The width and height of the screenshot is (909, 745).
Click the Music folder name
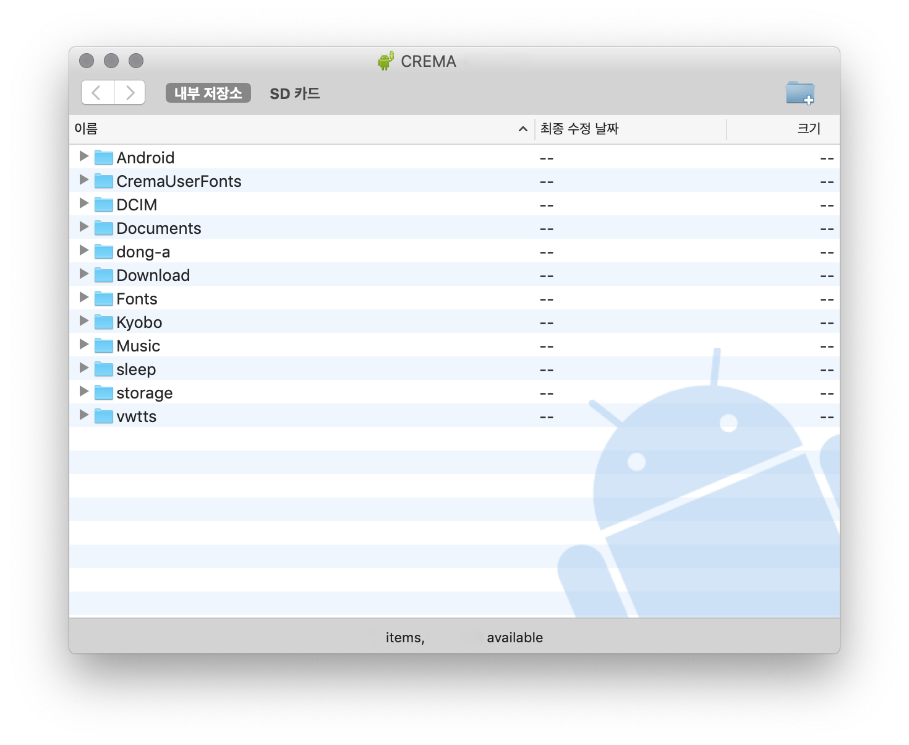[139, 346]
